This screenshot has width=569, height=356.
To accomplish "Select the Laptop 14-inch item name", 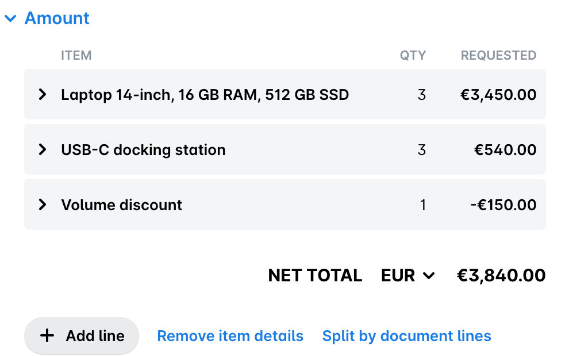I will pos(205,95).
